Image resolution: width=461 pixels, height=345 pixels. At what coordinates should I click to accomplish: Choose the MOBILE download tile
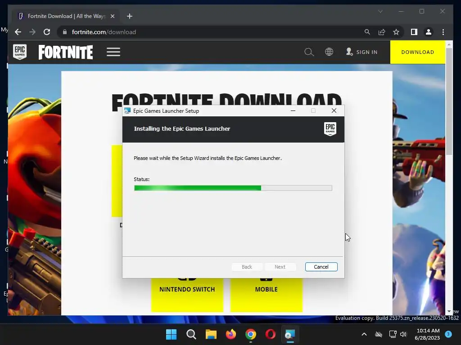[267, 294]
